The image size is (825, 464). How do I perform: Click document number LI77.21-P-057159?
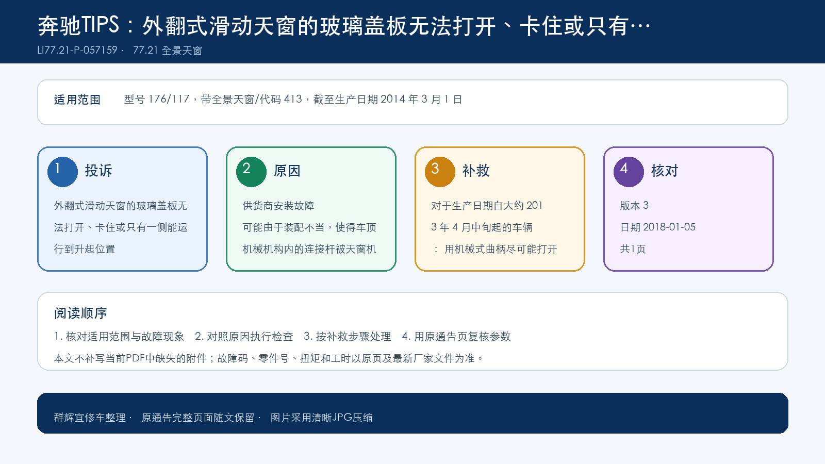(x=77, y=51)
